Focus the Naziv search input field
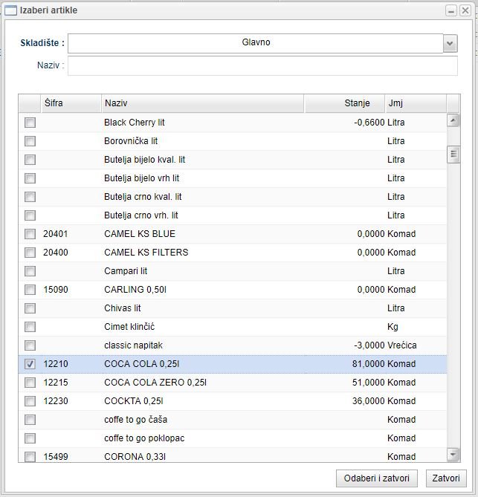Image resolution: width=478 pixels, height=497 pixels. coord(262,66)
